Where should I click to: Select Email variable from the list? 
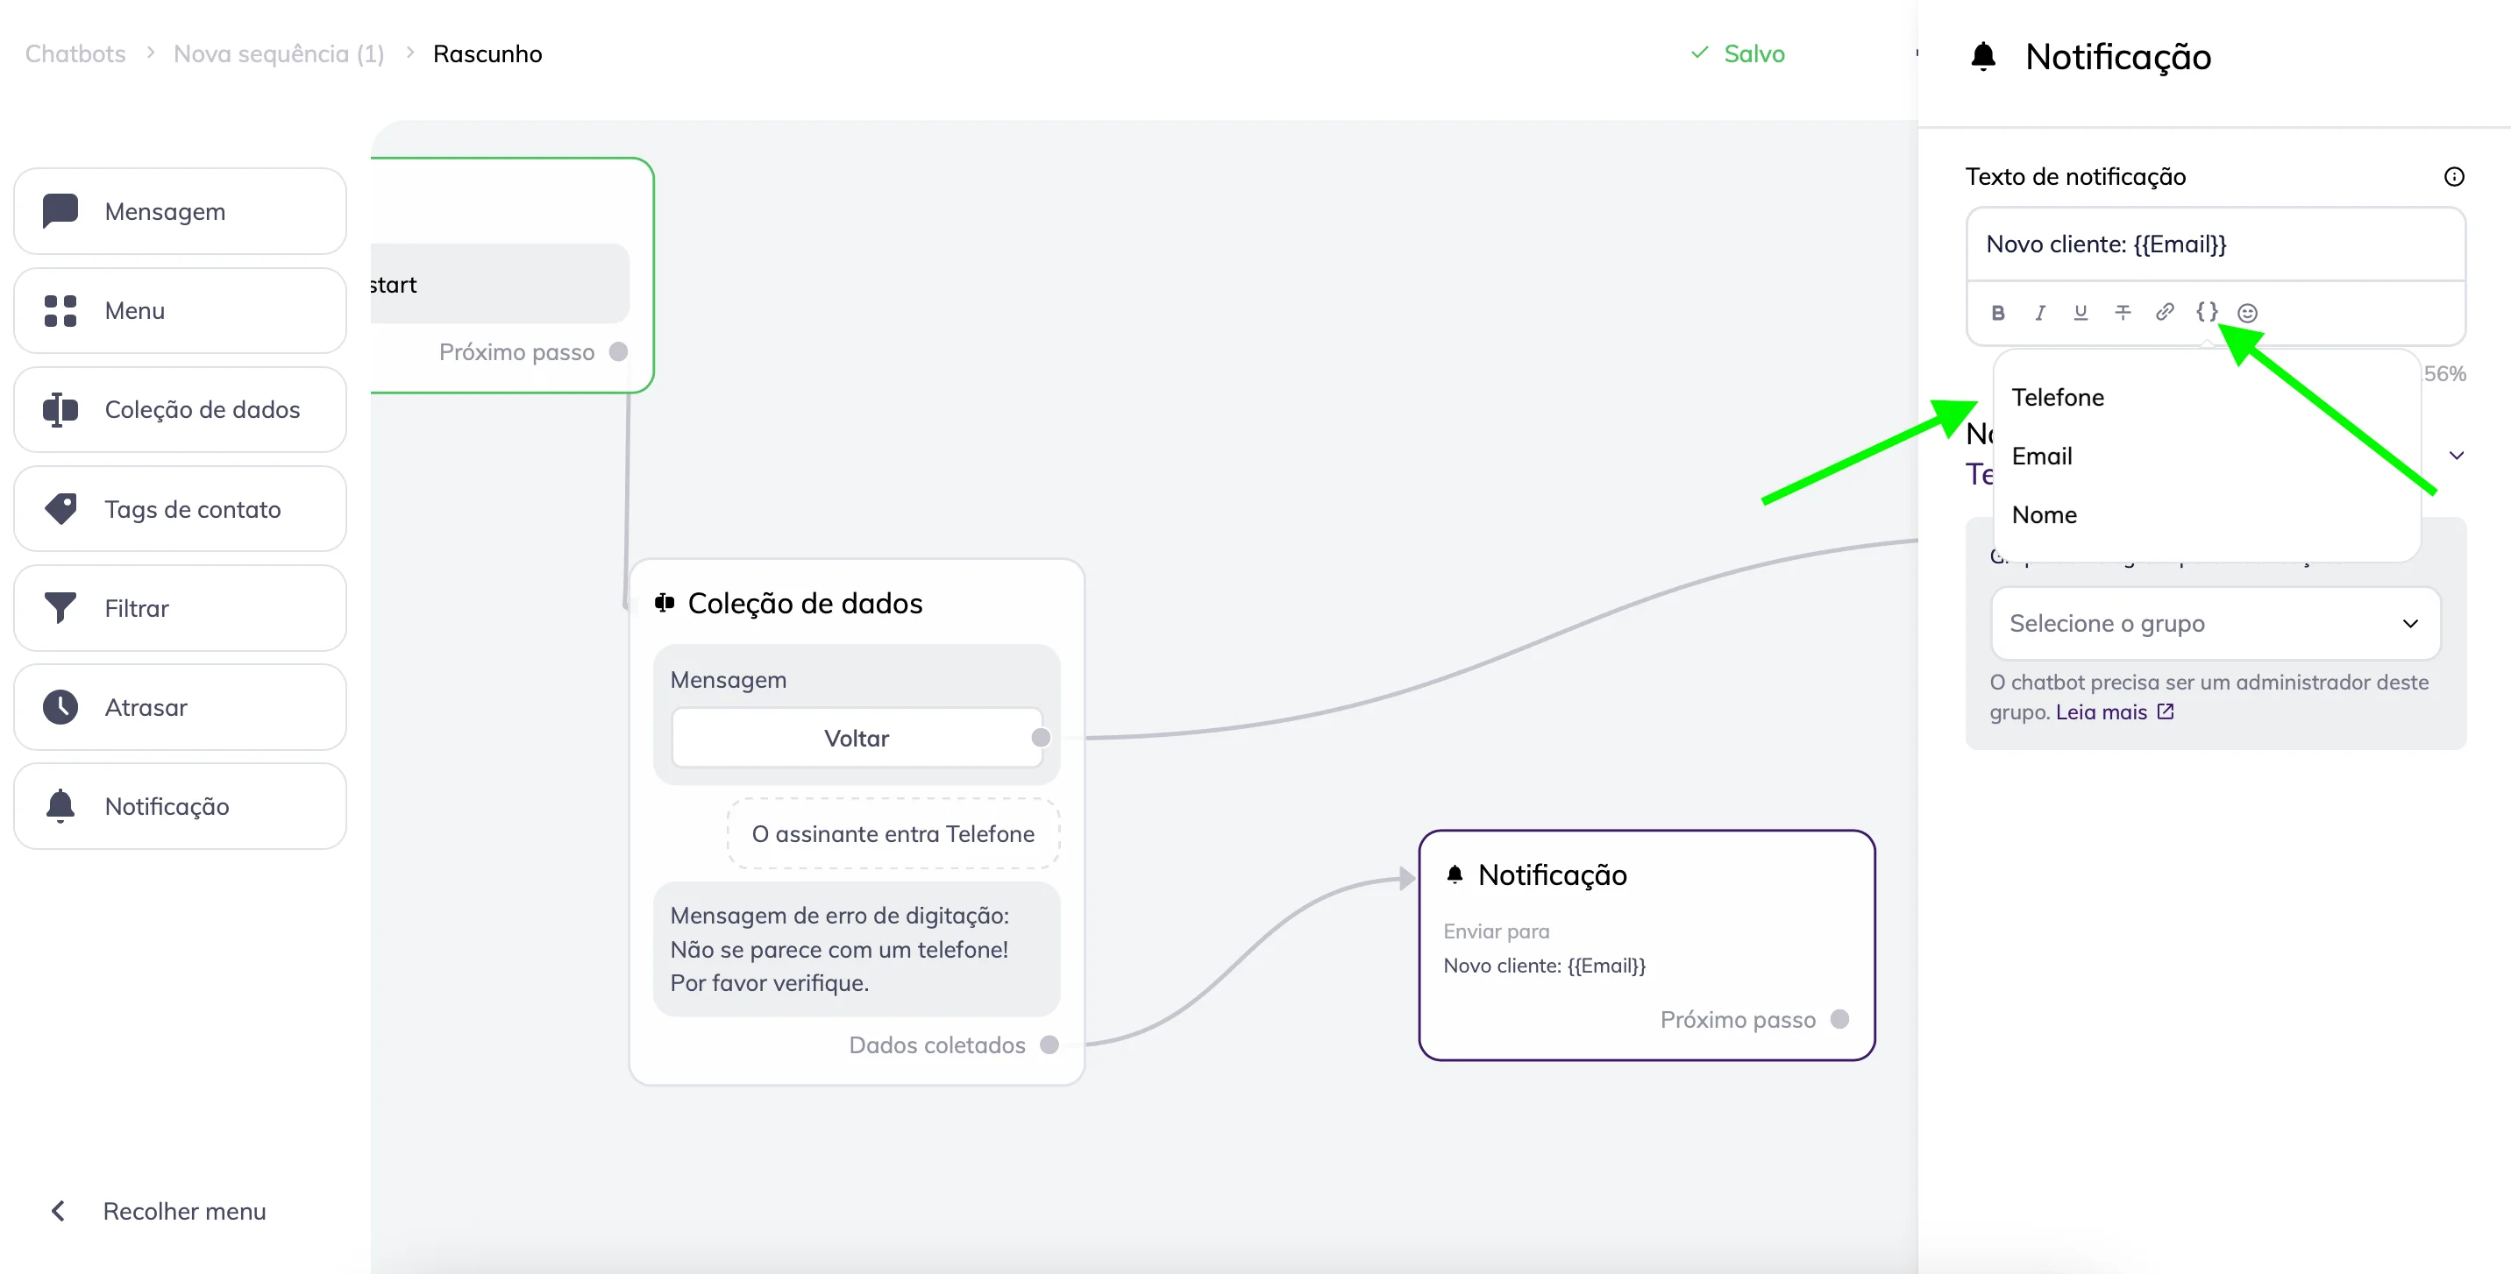pyautogui.click(x=2042, y=456)
